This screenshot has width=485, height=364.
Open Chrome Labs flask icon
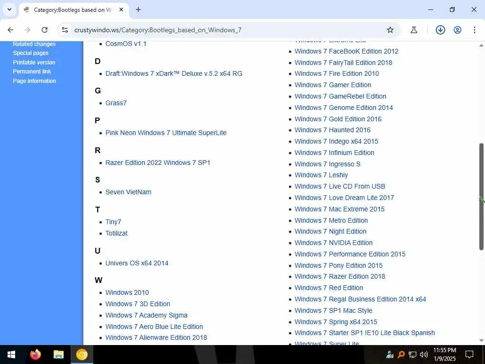414,30
